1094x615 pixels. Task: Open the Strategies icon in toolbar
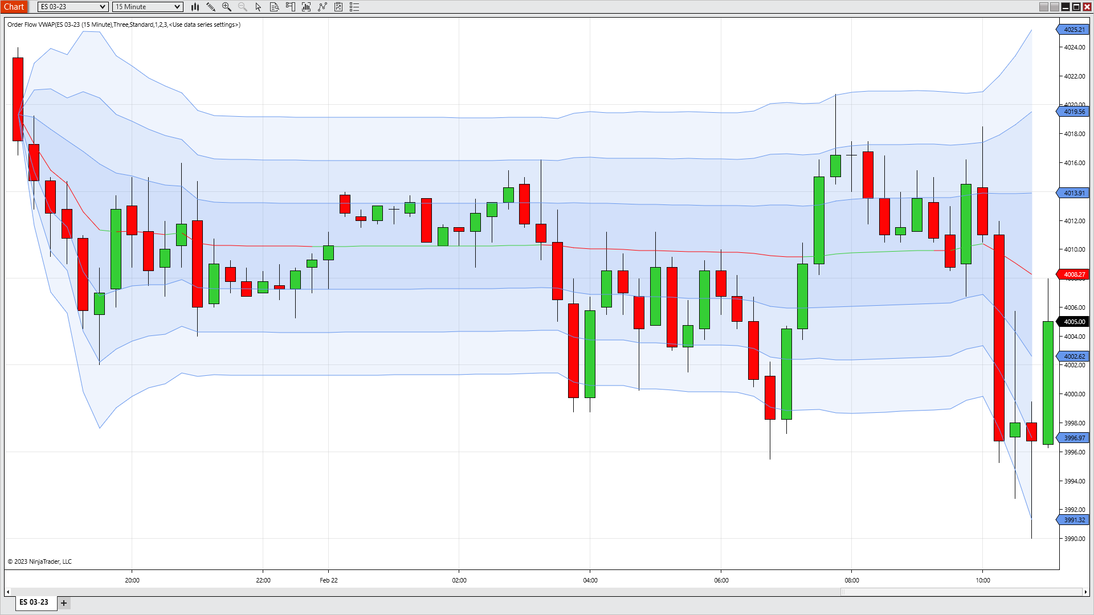pyautogui.click(x=338, y=7)
